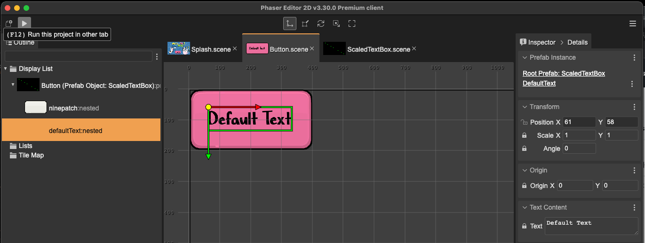Toggle the Angle property lock
Screen dimensions: 645x243
click(524, 149)
